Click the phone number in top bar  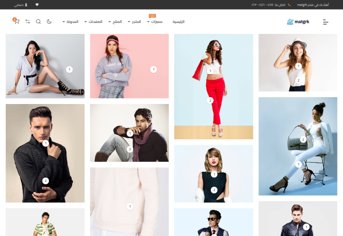(x=268, y=5)
